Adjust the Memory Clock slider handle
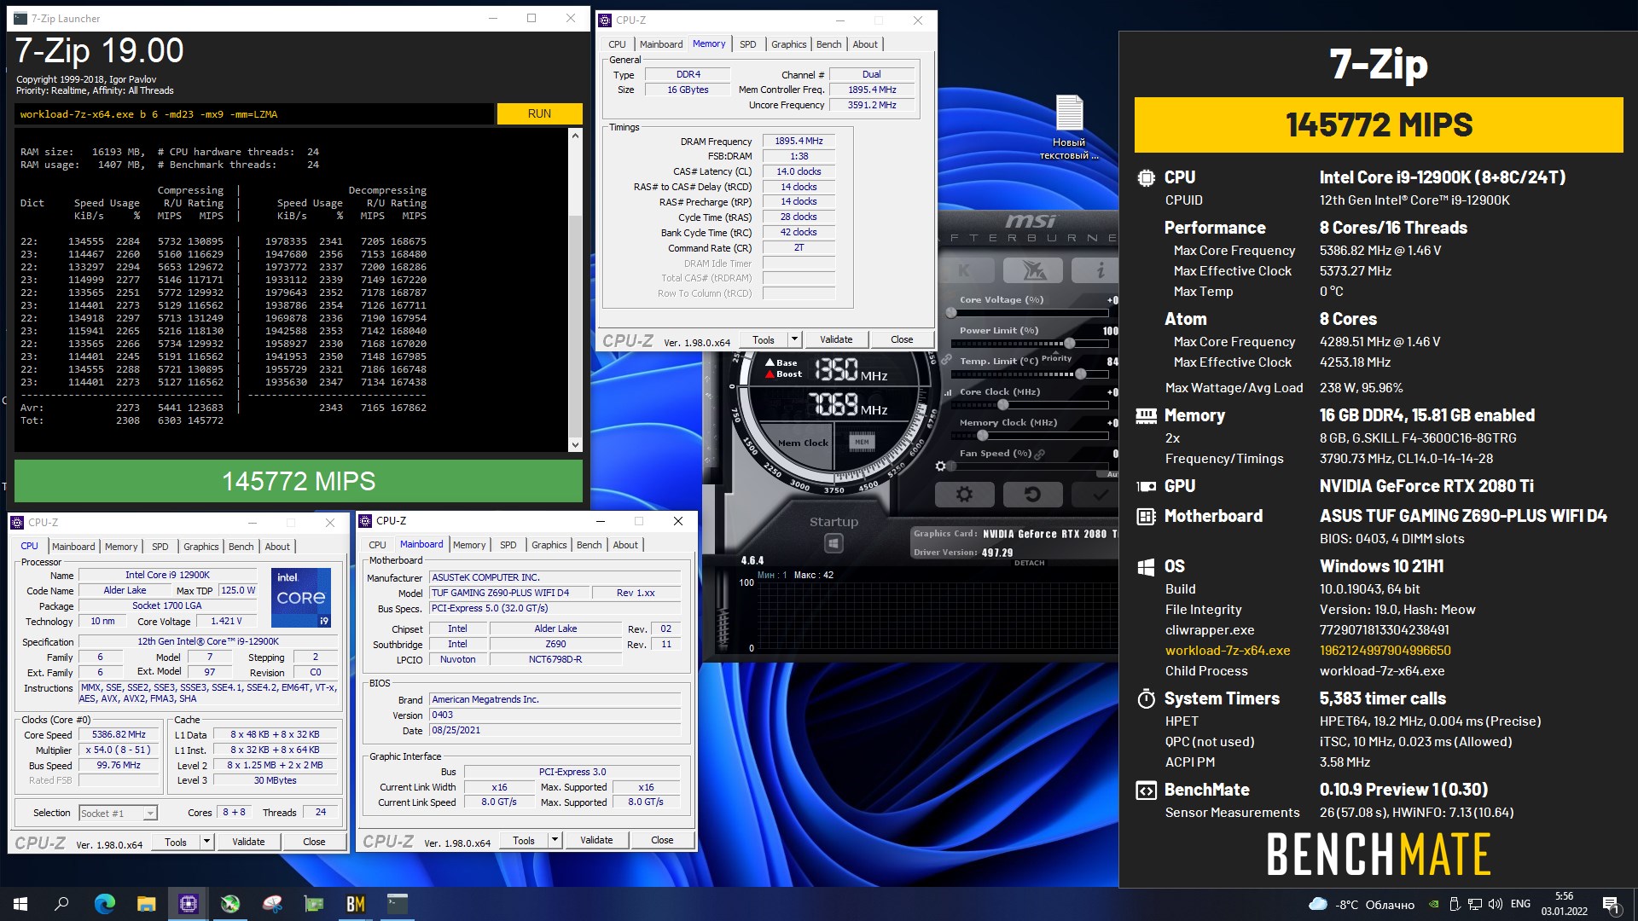The image size is (1638, 921). click(982, 435)
